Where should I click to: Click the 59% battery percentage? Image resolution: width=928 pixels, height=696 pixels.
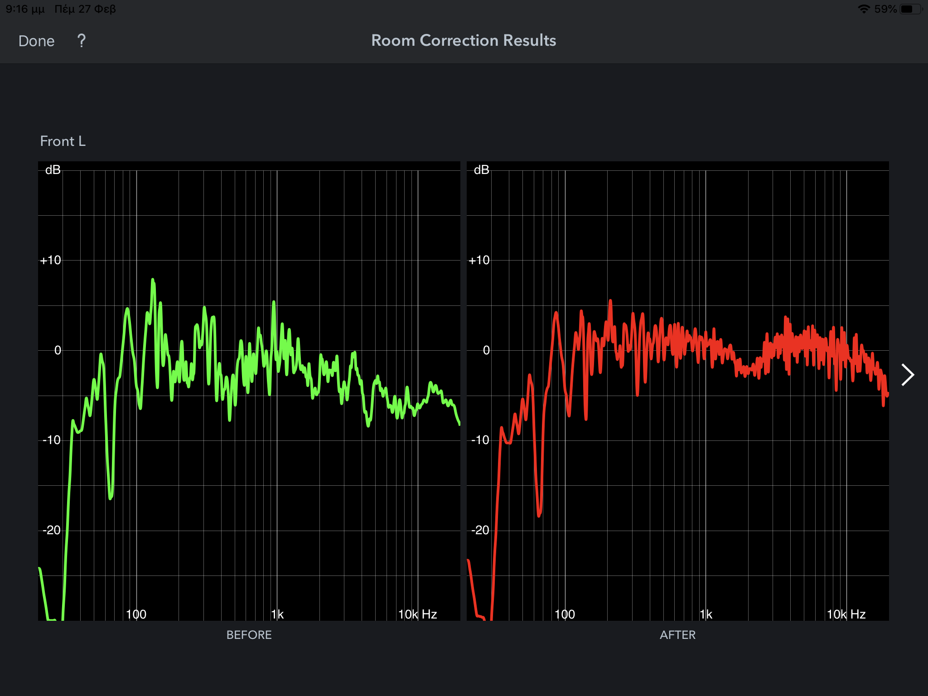point(885,9)
